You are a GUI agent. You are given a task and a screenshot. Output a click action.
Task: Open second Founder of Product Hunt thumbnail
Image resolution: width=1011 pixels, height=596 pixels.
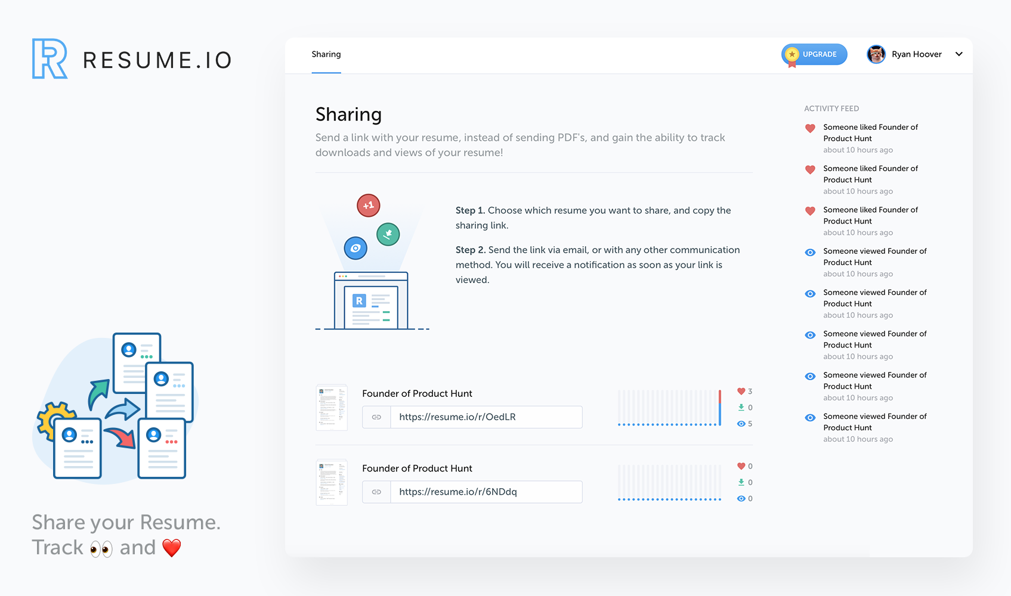coord(332,483)
